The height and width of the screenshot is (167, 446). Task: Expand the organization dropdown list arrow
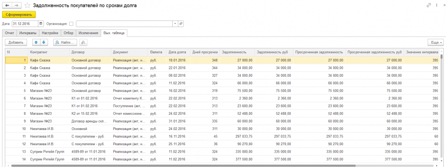[x=175, y=24]
